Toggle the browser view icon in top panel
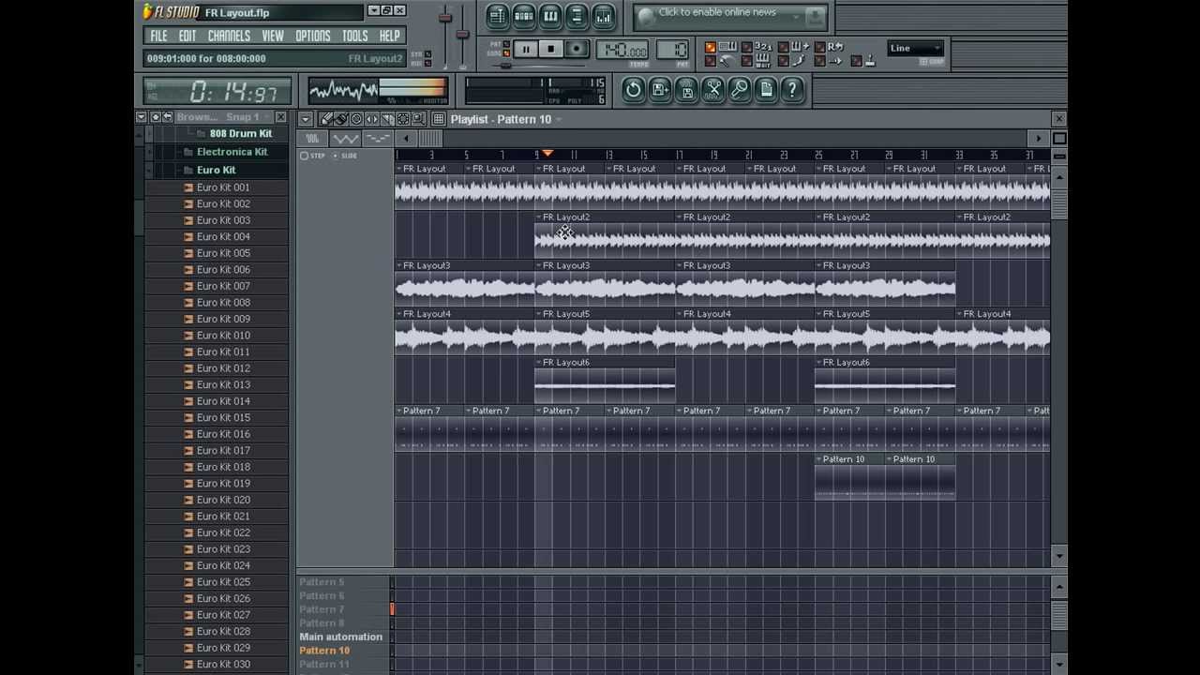Screen dimensions: 1200x675 [577, 15]
